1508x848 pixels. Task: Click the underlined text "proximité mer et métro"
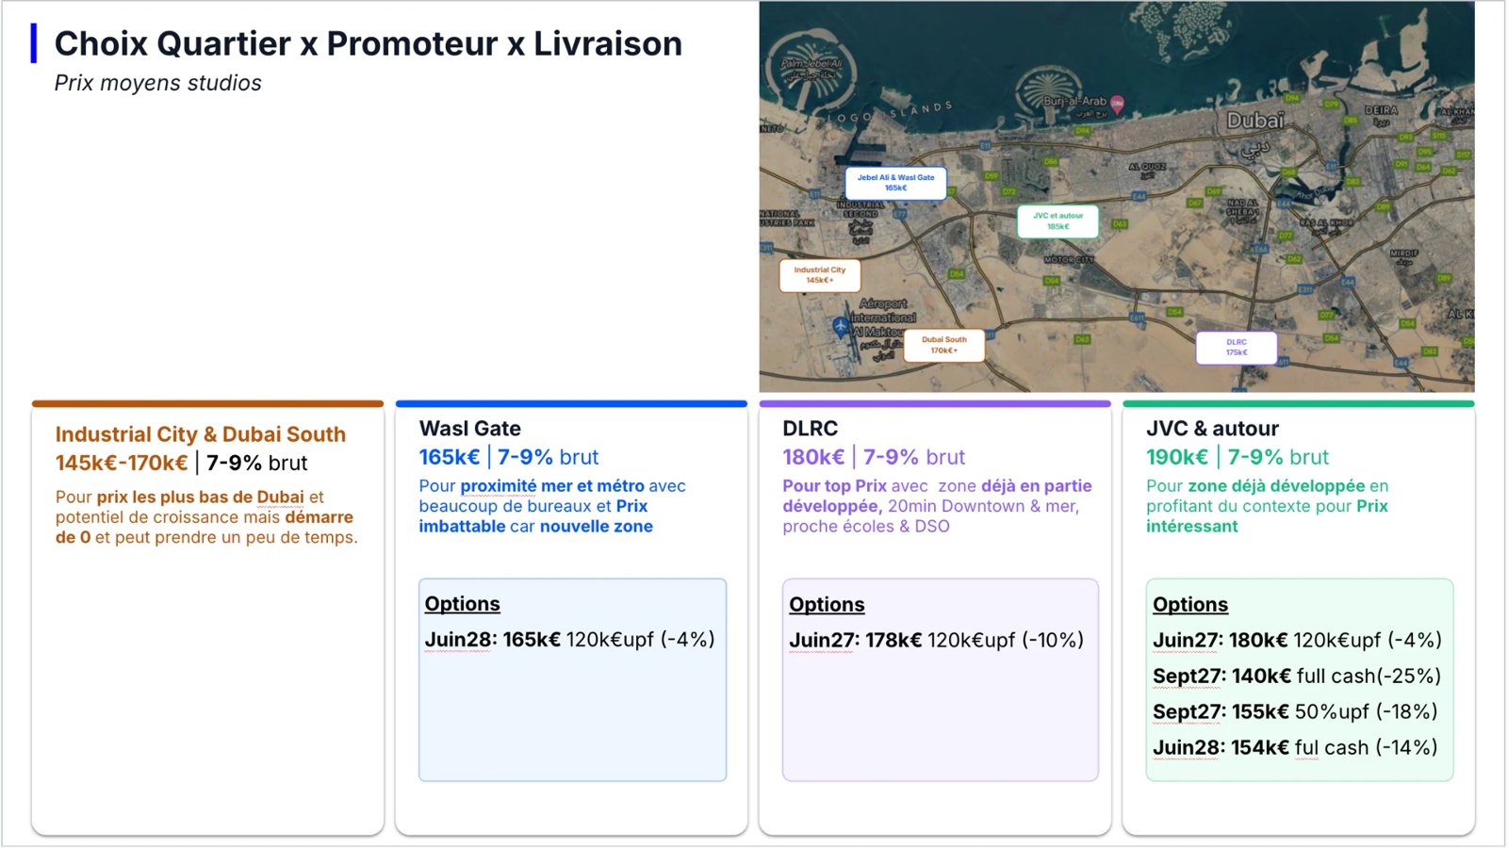(x=552, y=486)
